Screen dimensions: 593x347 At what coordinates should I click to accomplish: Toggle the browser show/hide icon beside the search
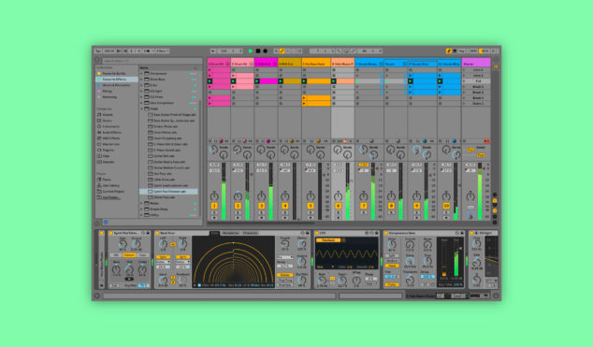click(97, 60)
